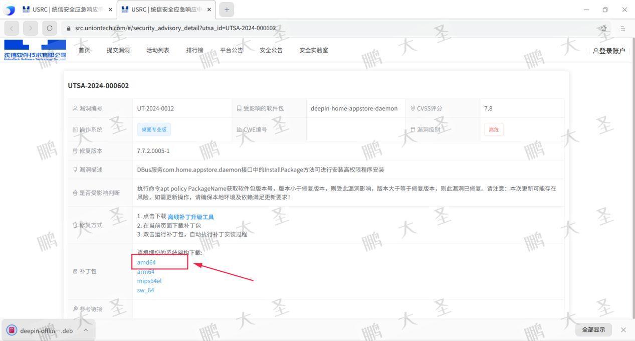Click the 漏洞级别 label

click(429, 129)
